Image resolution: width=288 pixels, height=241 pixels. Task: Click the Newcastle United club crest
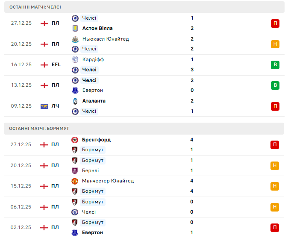(75, 39)
